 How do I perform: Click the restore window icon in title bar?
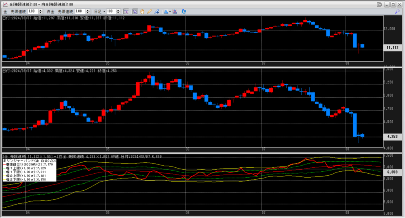click(x=379, y=4)
